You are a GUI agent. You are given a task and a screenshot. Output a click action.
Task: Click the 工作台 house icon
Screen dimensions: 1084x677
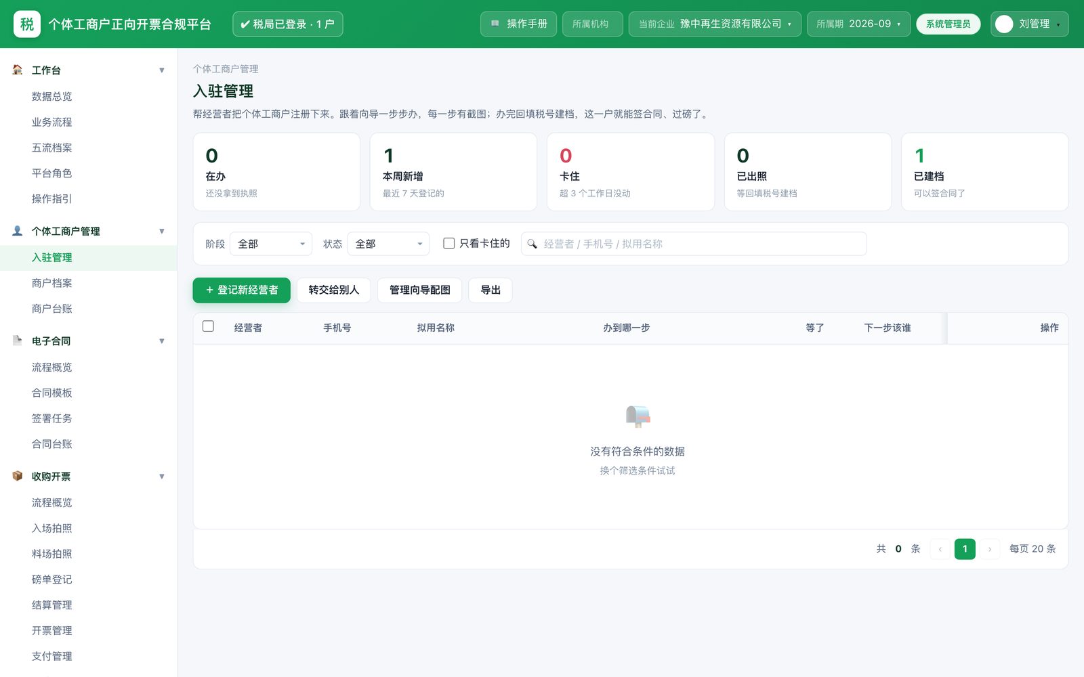pyautogui.click(x=18, y=70)
